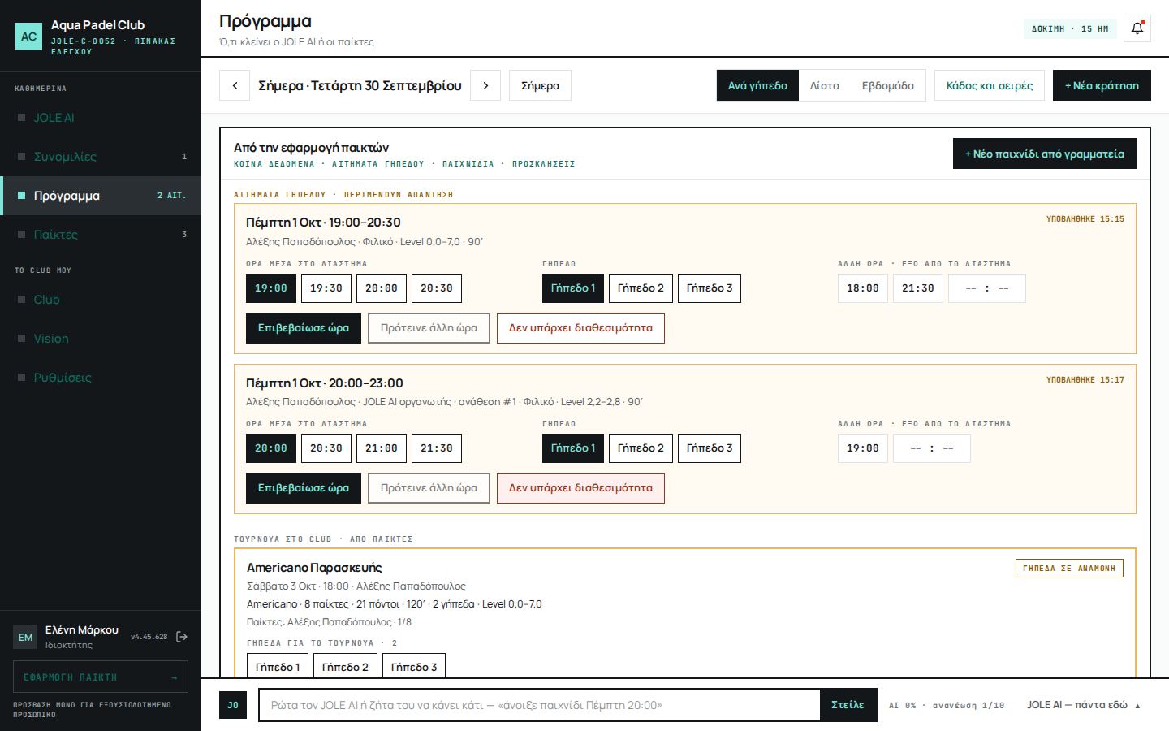Open the notifications bell

pos(1137,28)
